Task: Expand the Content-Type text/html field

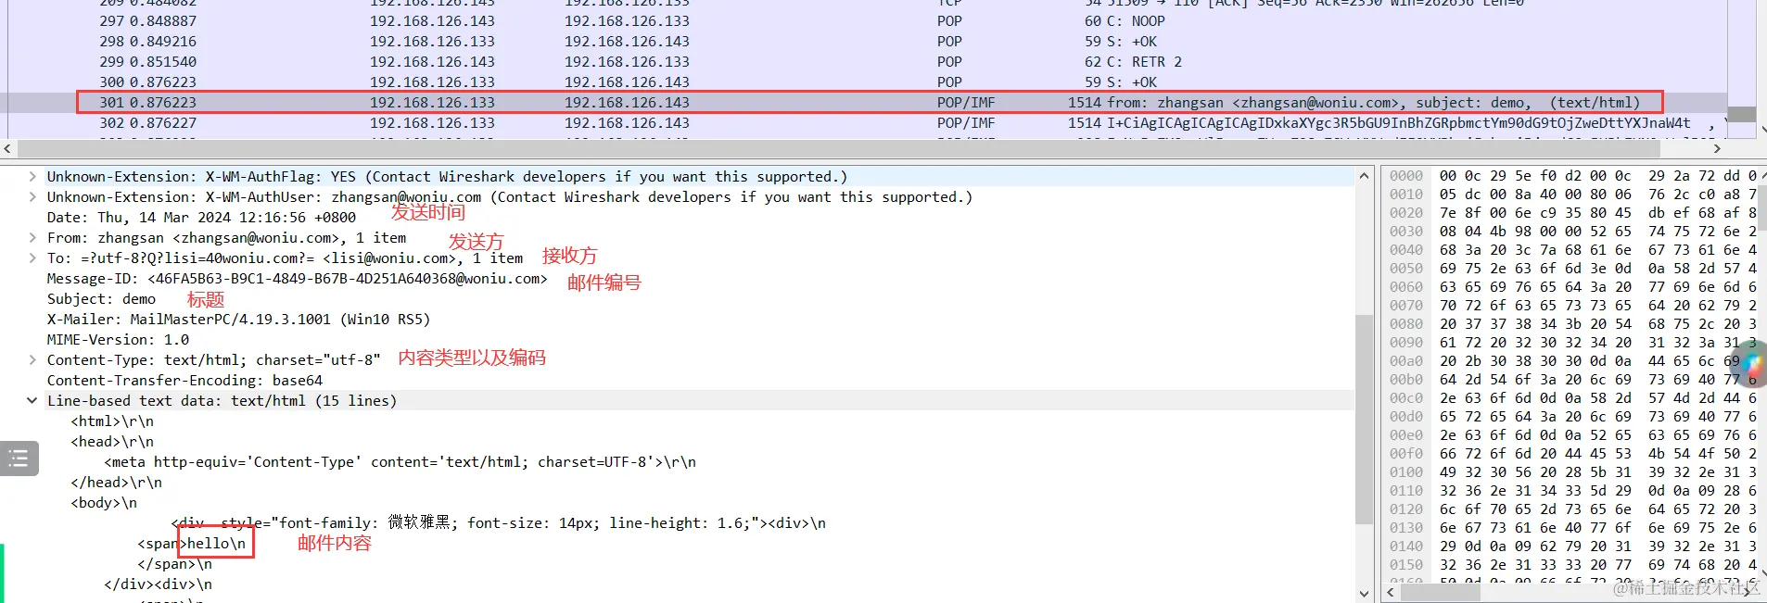Action: (32, 360)
